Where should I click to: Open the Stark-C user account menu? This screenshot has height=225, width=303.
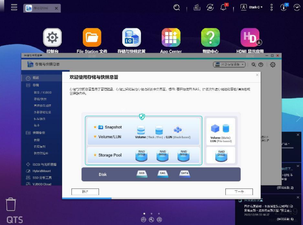click(x=251, y=7)
